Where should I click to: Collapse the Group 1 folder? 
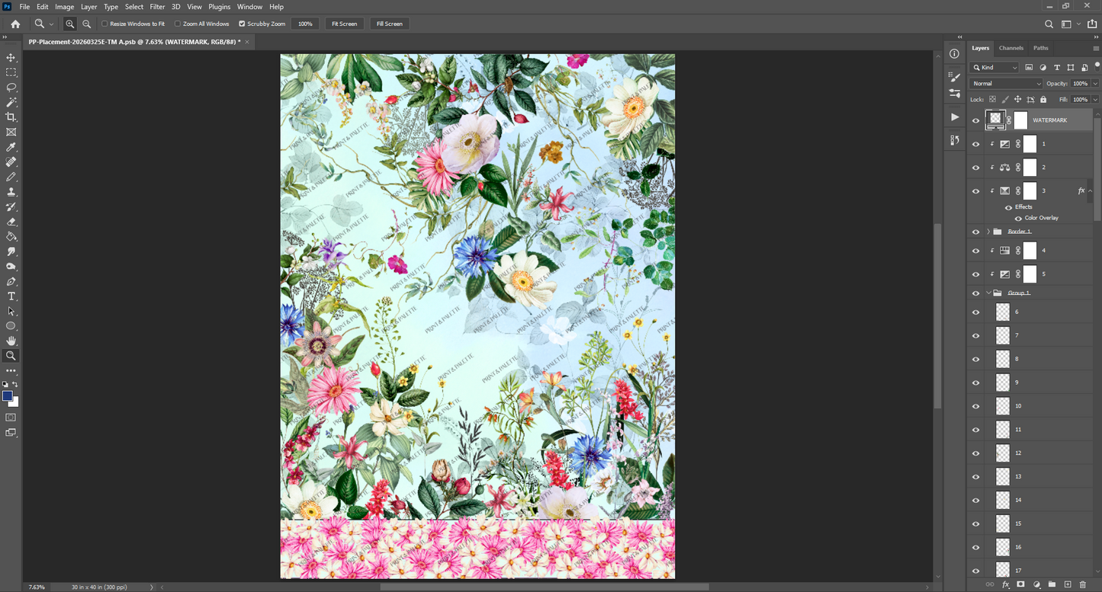[x=988, y=293]
